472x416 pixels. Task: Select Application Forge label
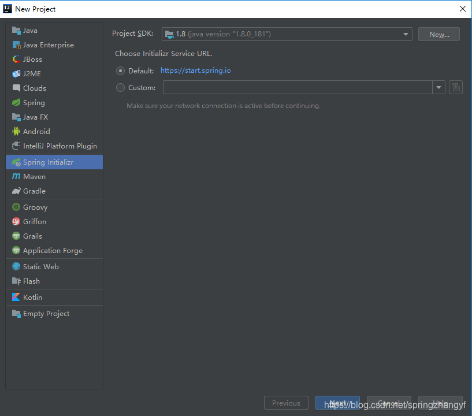[53, 251]
